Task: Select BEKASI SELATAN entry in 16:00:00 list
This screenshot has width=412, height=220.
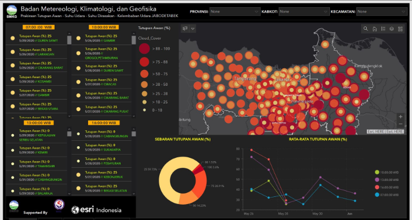Action: coord(102,188)
